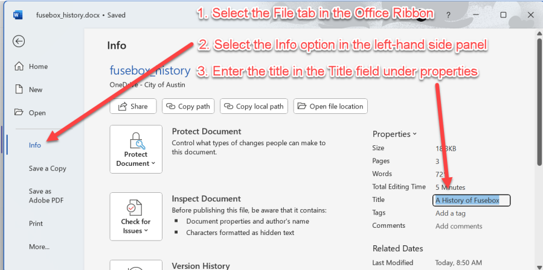Click the Last Modified value Today, 8:50 AM

click(x=458, y=263)
